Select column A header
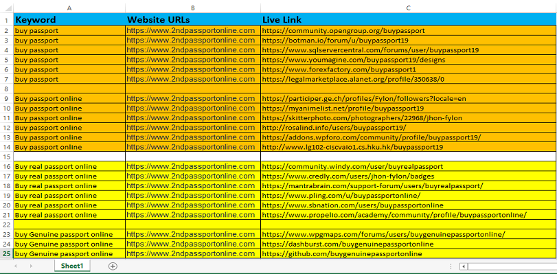The width and height of the screenshot is (557, 274). 69,8
